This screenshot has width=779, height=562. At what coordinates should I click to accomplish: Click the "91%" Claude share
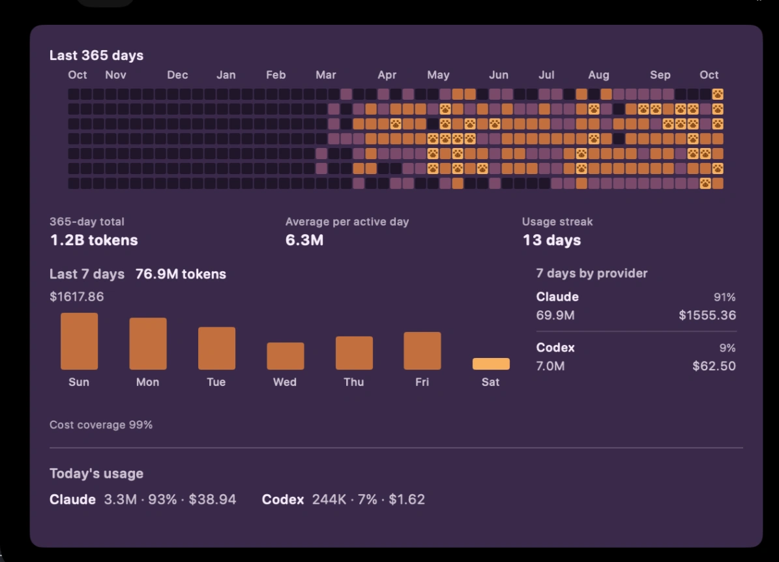[724, 297]
